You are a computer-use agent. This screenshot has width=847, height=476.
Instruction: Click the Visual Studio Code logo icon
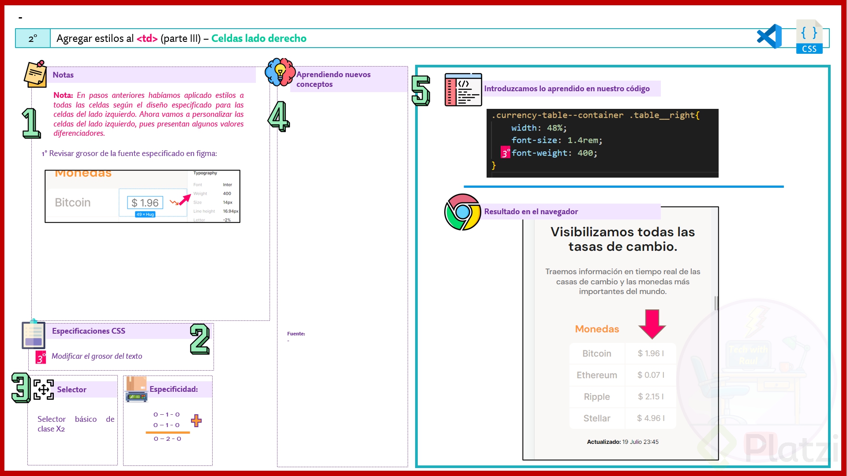click(x=769, y=37)
